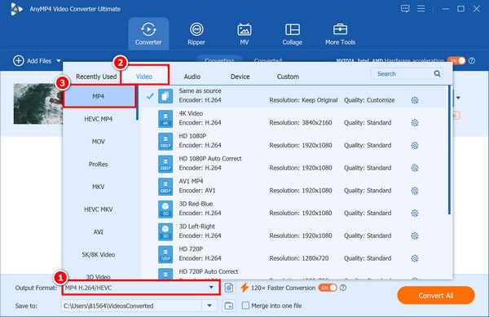Click the search magnifier icon
The height and width of the screenshot is (317, 489).
[437, 73]
